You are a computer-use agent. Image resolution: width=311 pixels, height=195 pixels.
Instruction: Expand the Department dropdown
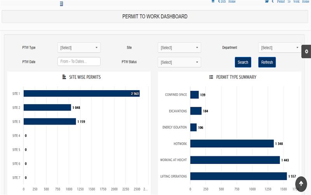[x=280, y=47]
